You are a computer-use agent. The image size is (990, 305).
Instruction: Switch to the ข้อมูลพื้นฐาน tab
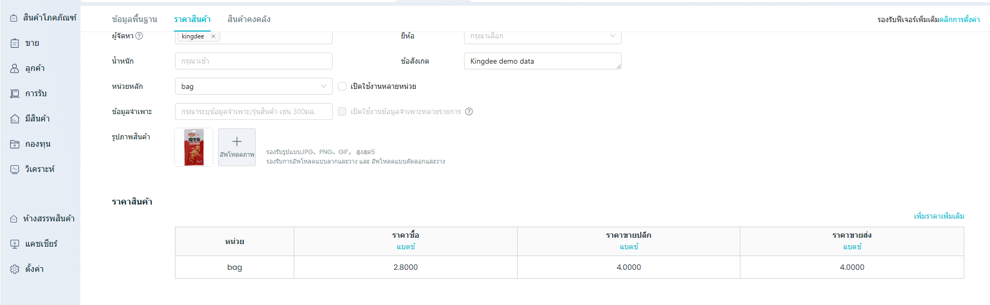(x=135, y=19)
